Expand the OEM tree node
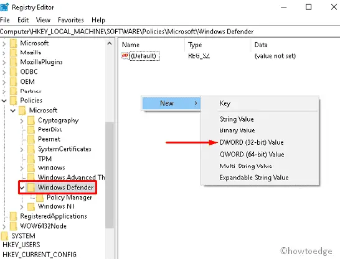The image size is (340, 259). click(x=4, y=82)
